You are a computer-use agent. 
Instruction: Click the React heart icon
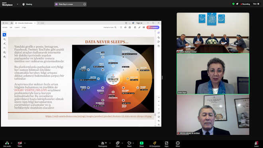click(130, 143)
